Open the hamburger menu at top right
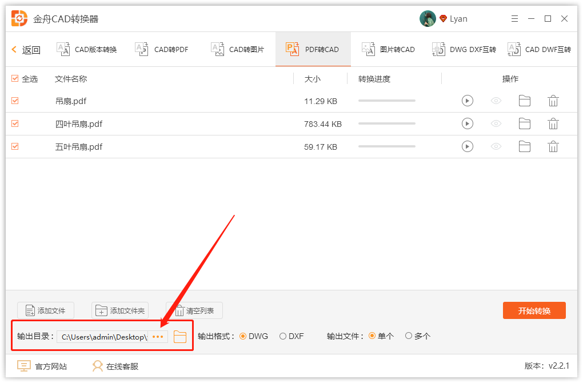The image size is (583, 383). point(514,18)
